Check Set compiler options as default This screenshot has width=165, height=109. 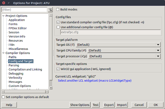coord(3,97)
